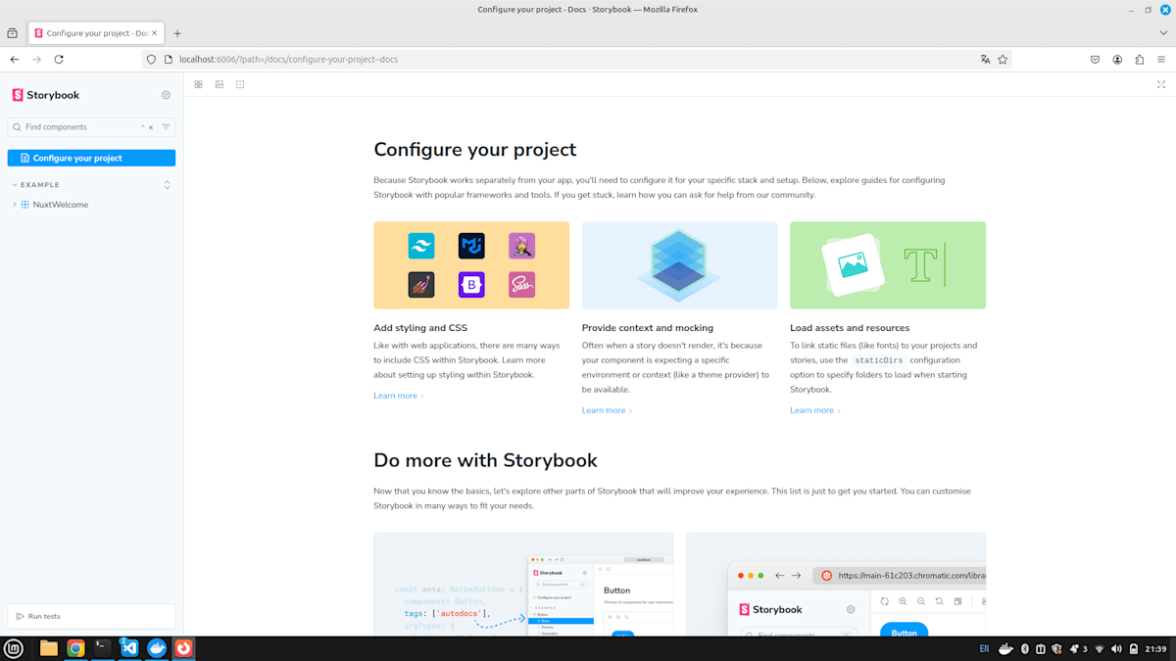Click the context and mocking layers thumbnail
Image resolution: width=1176 pixels, height=661 pixels.
679,265
